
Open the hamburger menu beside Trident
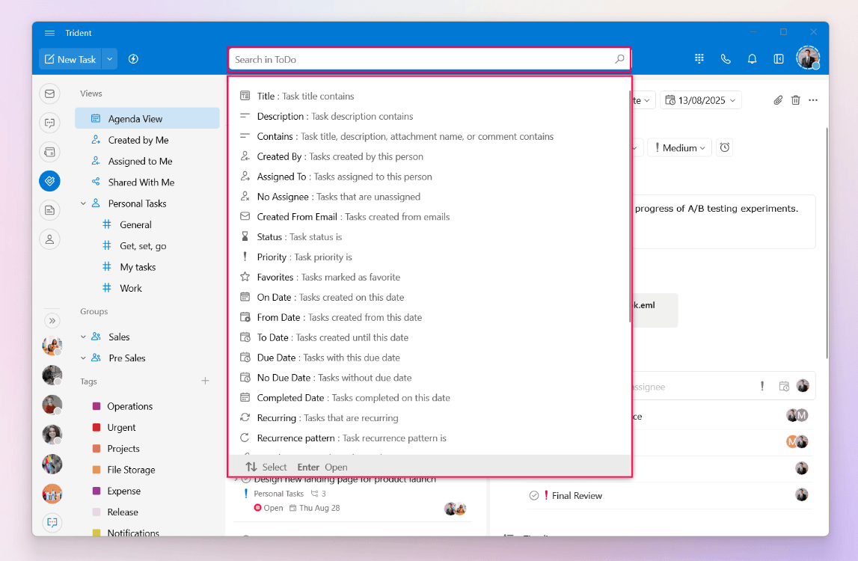49,33
